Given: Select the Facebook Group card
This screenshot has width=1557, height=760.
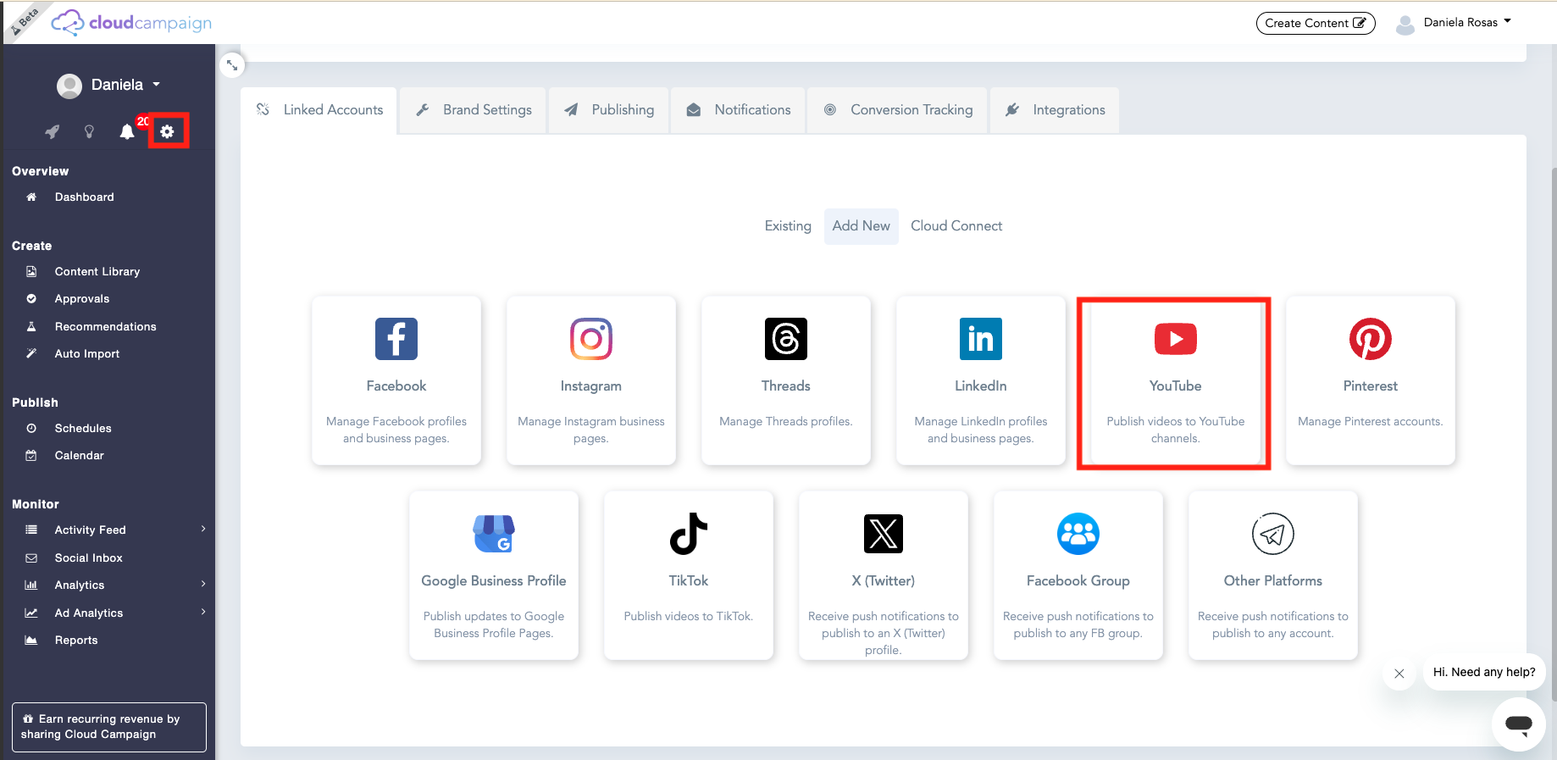Looking at the screenshot, I should point(1078,575).
